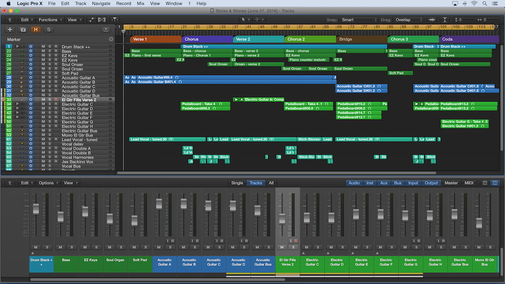Screen dimensions: 505x284
Task: Switch mixer to Tracks view
Action: click(x=256, y=183)
